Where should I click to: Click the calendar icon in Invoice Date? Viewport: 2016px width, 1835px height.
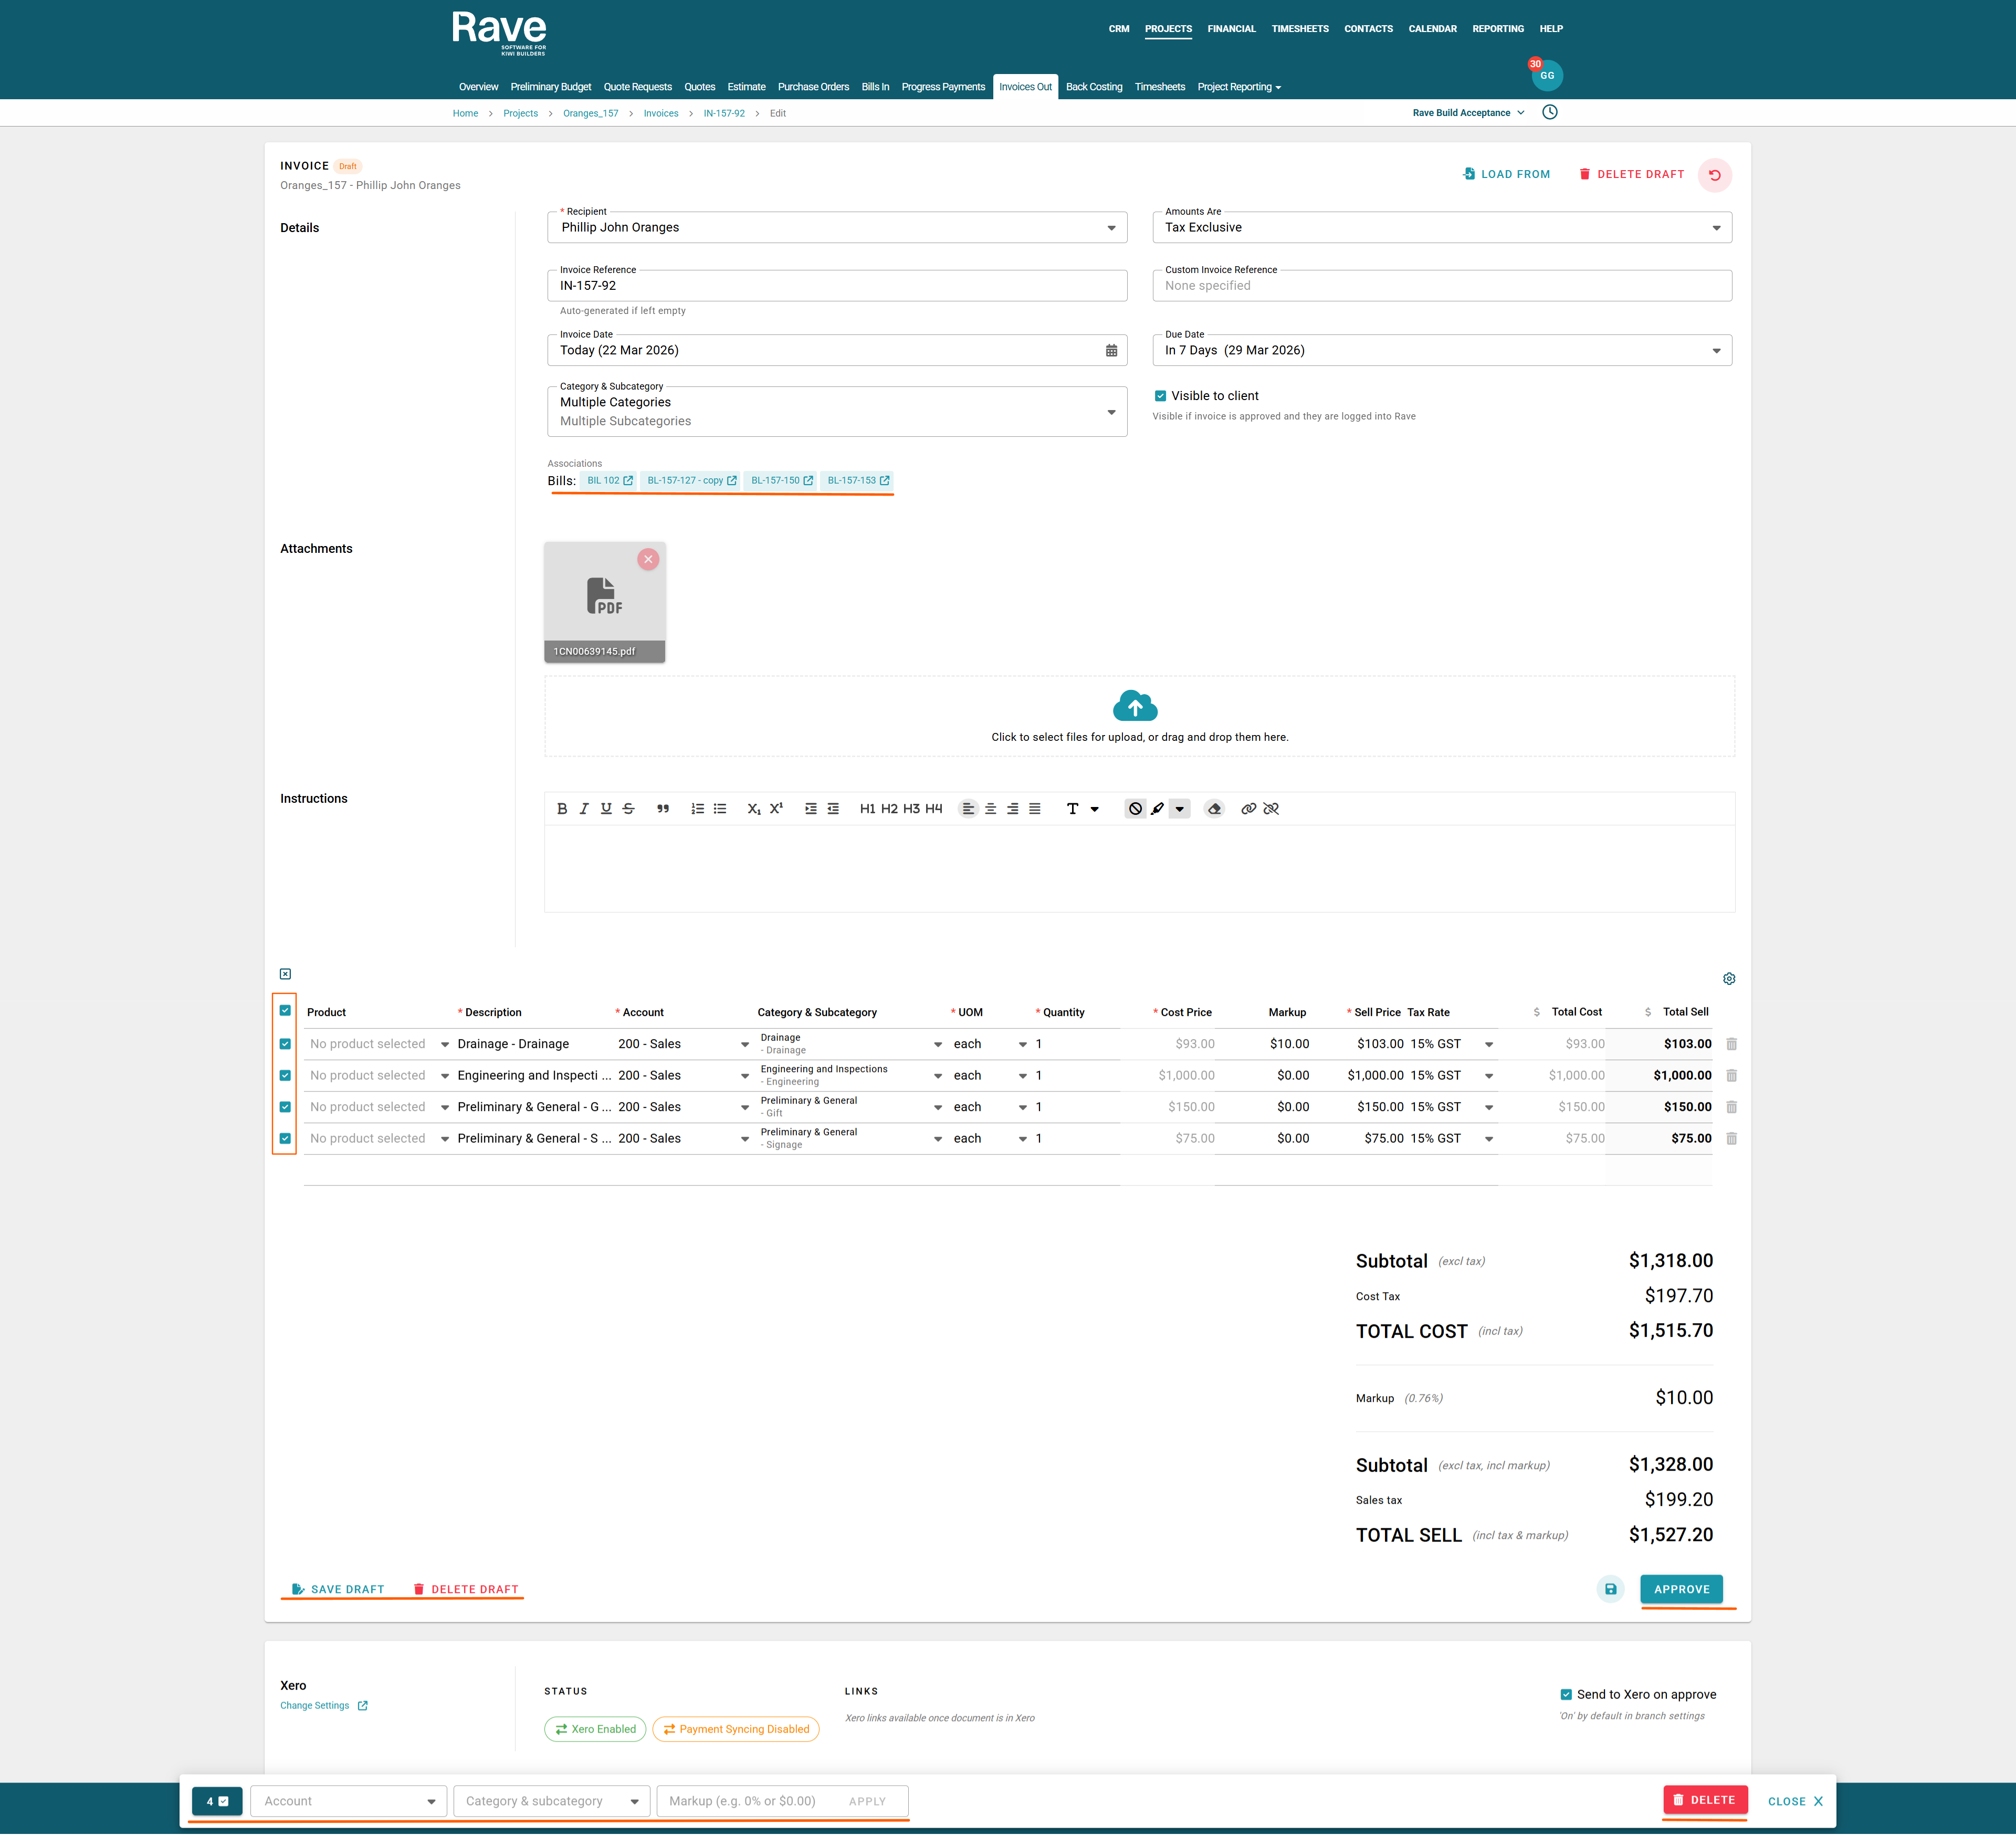pos(1111,350)
